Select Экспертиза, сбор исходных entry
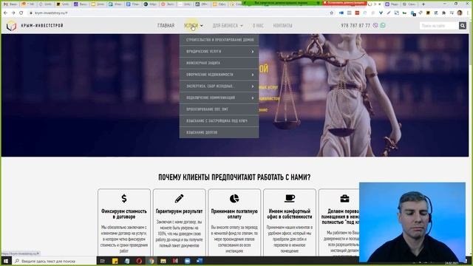Viewport: 473px width, 266px height. (x=219, y=86)
